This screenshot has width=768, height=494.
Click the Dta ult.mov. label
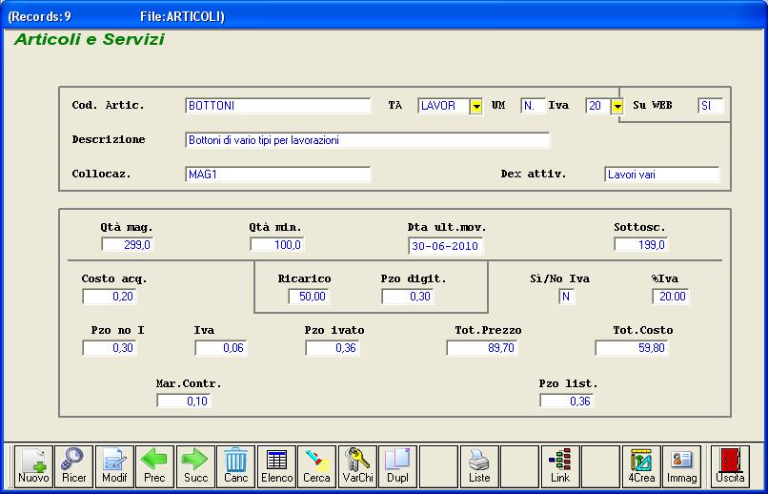pos(447,227)
